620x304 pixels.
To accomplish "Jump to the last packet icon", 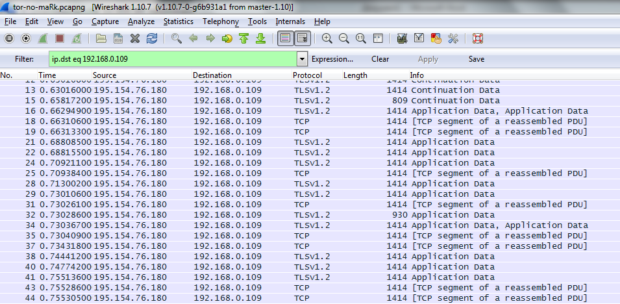I will (x=260, y=38).
